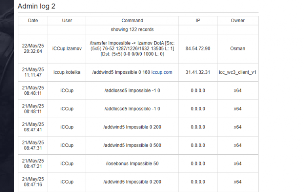Screen dimensions: 304x192
Task: Click the /transfer Impossible command cell
Action: (132, 48)
